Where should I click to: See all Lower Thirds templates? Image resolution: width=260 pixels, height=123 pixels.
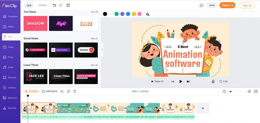94,65
